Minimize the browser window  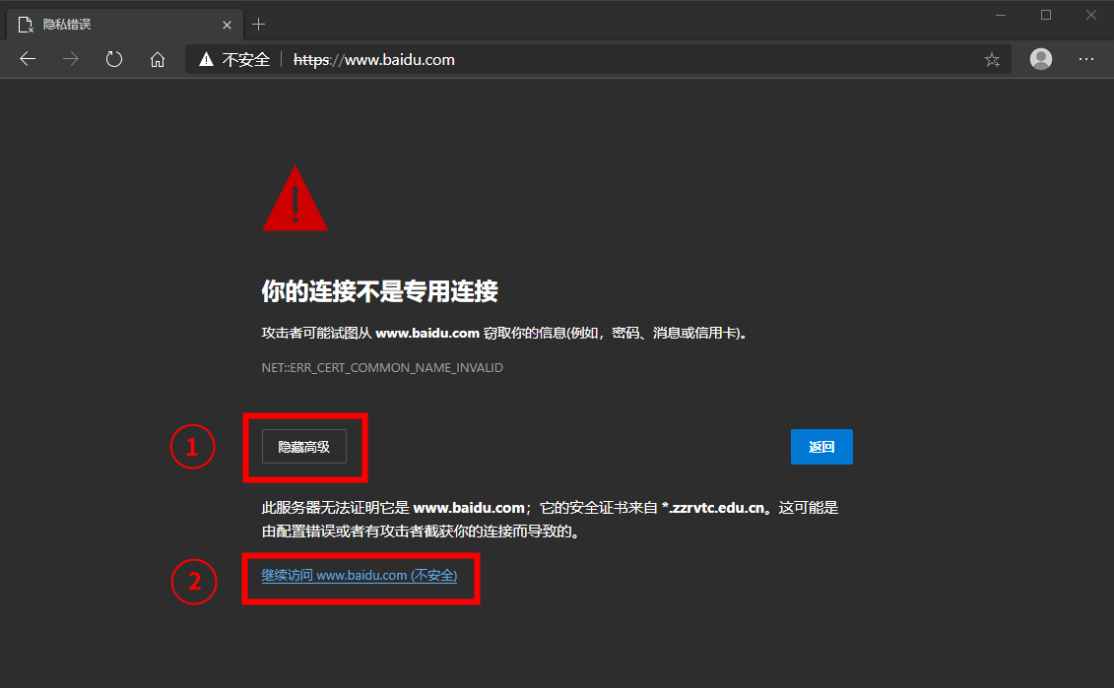click(x=1001, y=15)
